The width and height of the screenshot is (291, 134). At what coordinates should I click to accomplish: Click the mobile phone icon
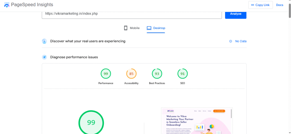click(x=126, y=28)
